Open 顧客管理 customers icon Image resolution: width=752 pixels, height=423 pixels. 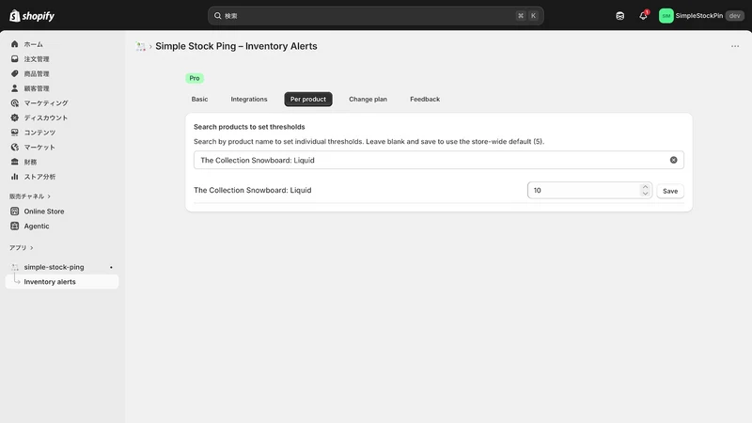pos(14,88)
